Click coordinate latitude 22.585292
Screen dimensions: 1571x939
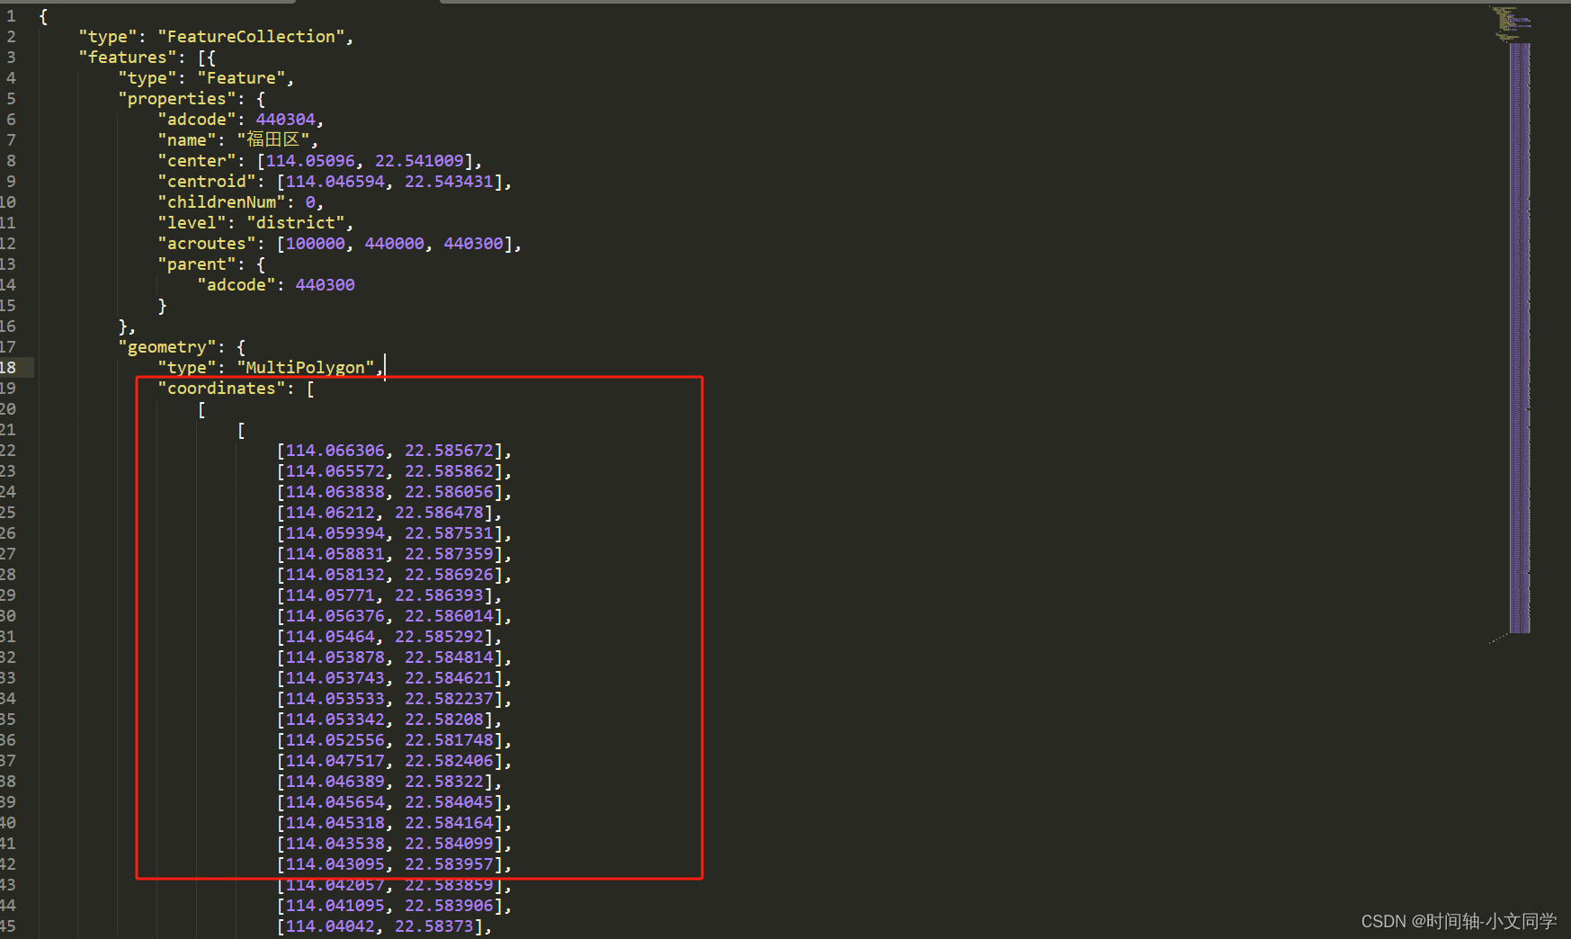[439, 637]
